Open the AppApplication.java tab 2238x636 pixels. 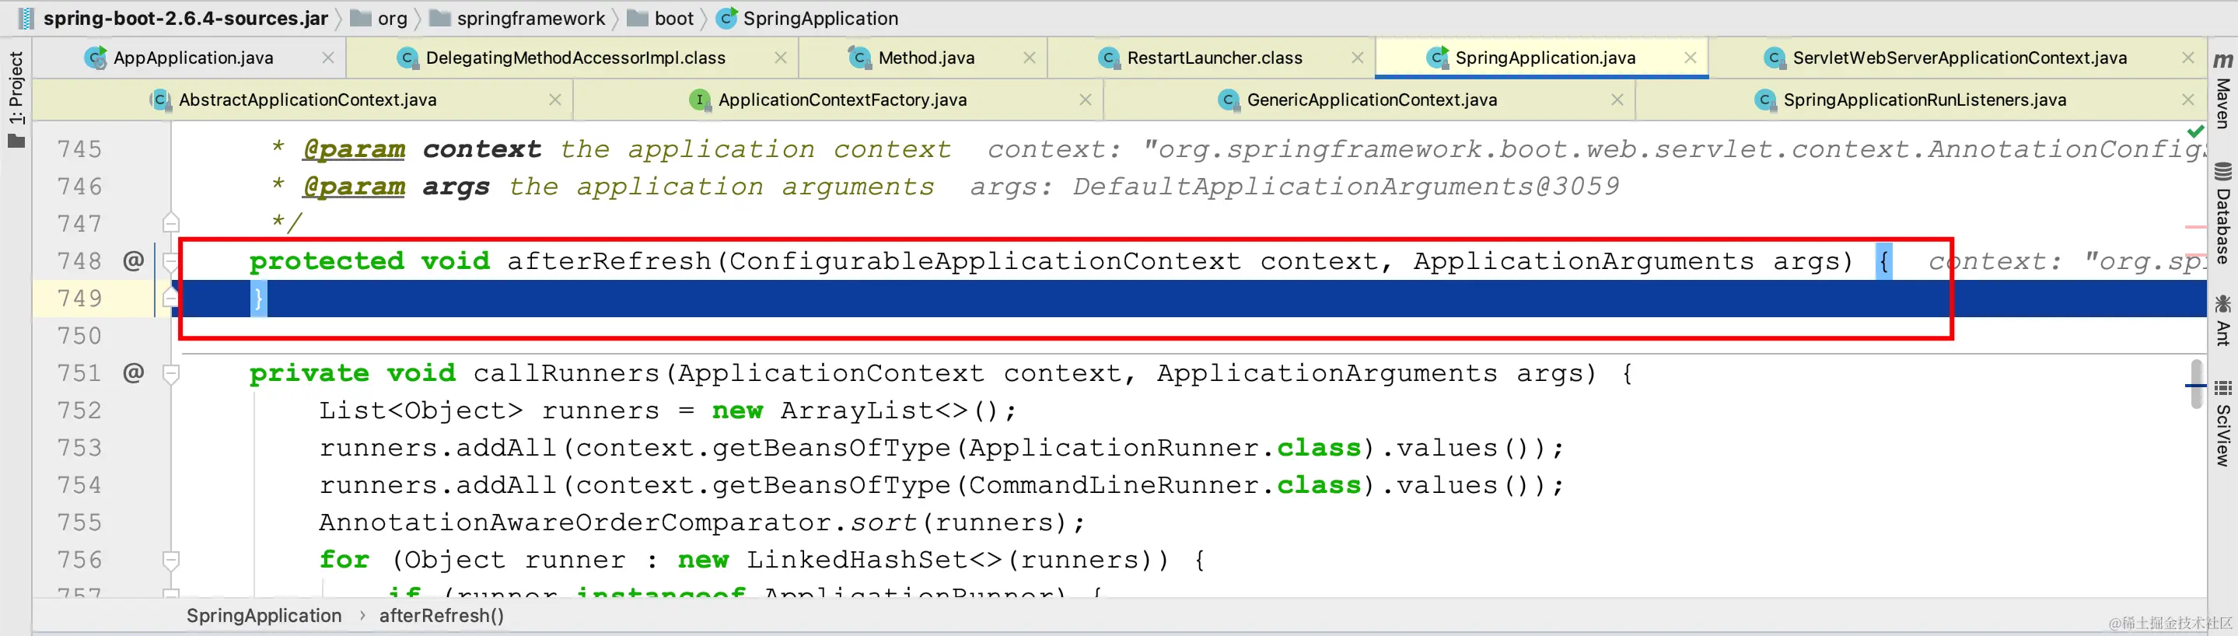(193, 58)
